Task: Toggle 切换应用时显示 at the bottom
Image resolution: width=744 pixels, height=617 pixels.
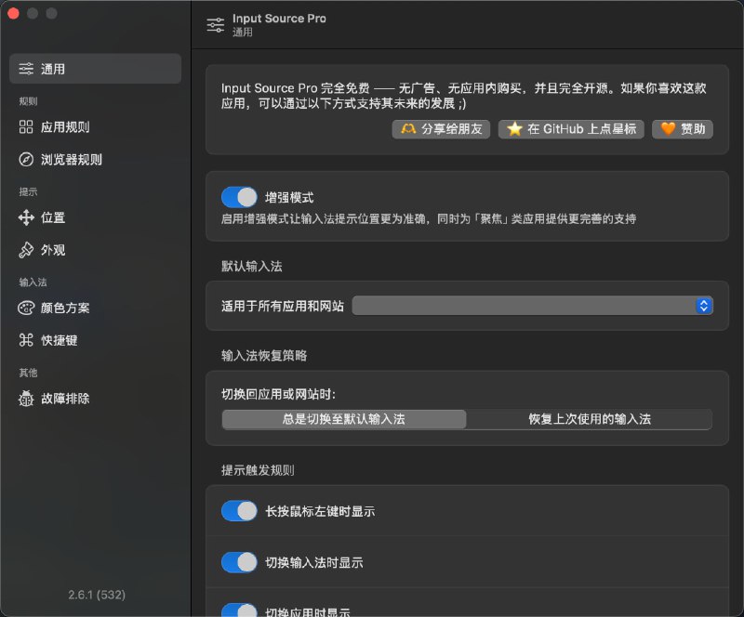Action: tap(238, 609)
